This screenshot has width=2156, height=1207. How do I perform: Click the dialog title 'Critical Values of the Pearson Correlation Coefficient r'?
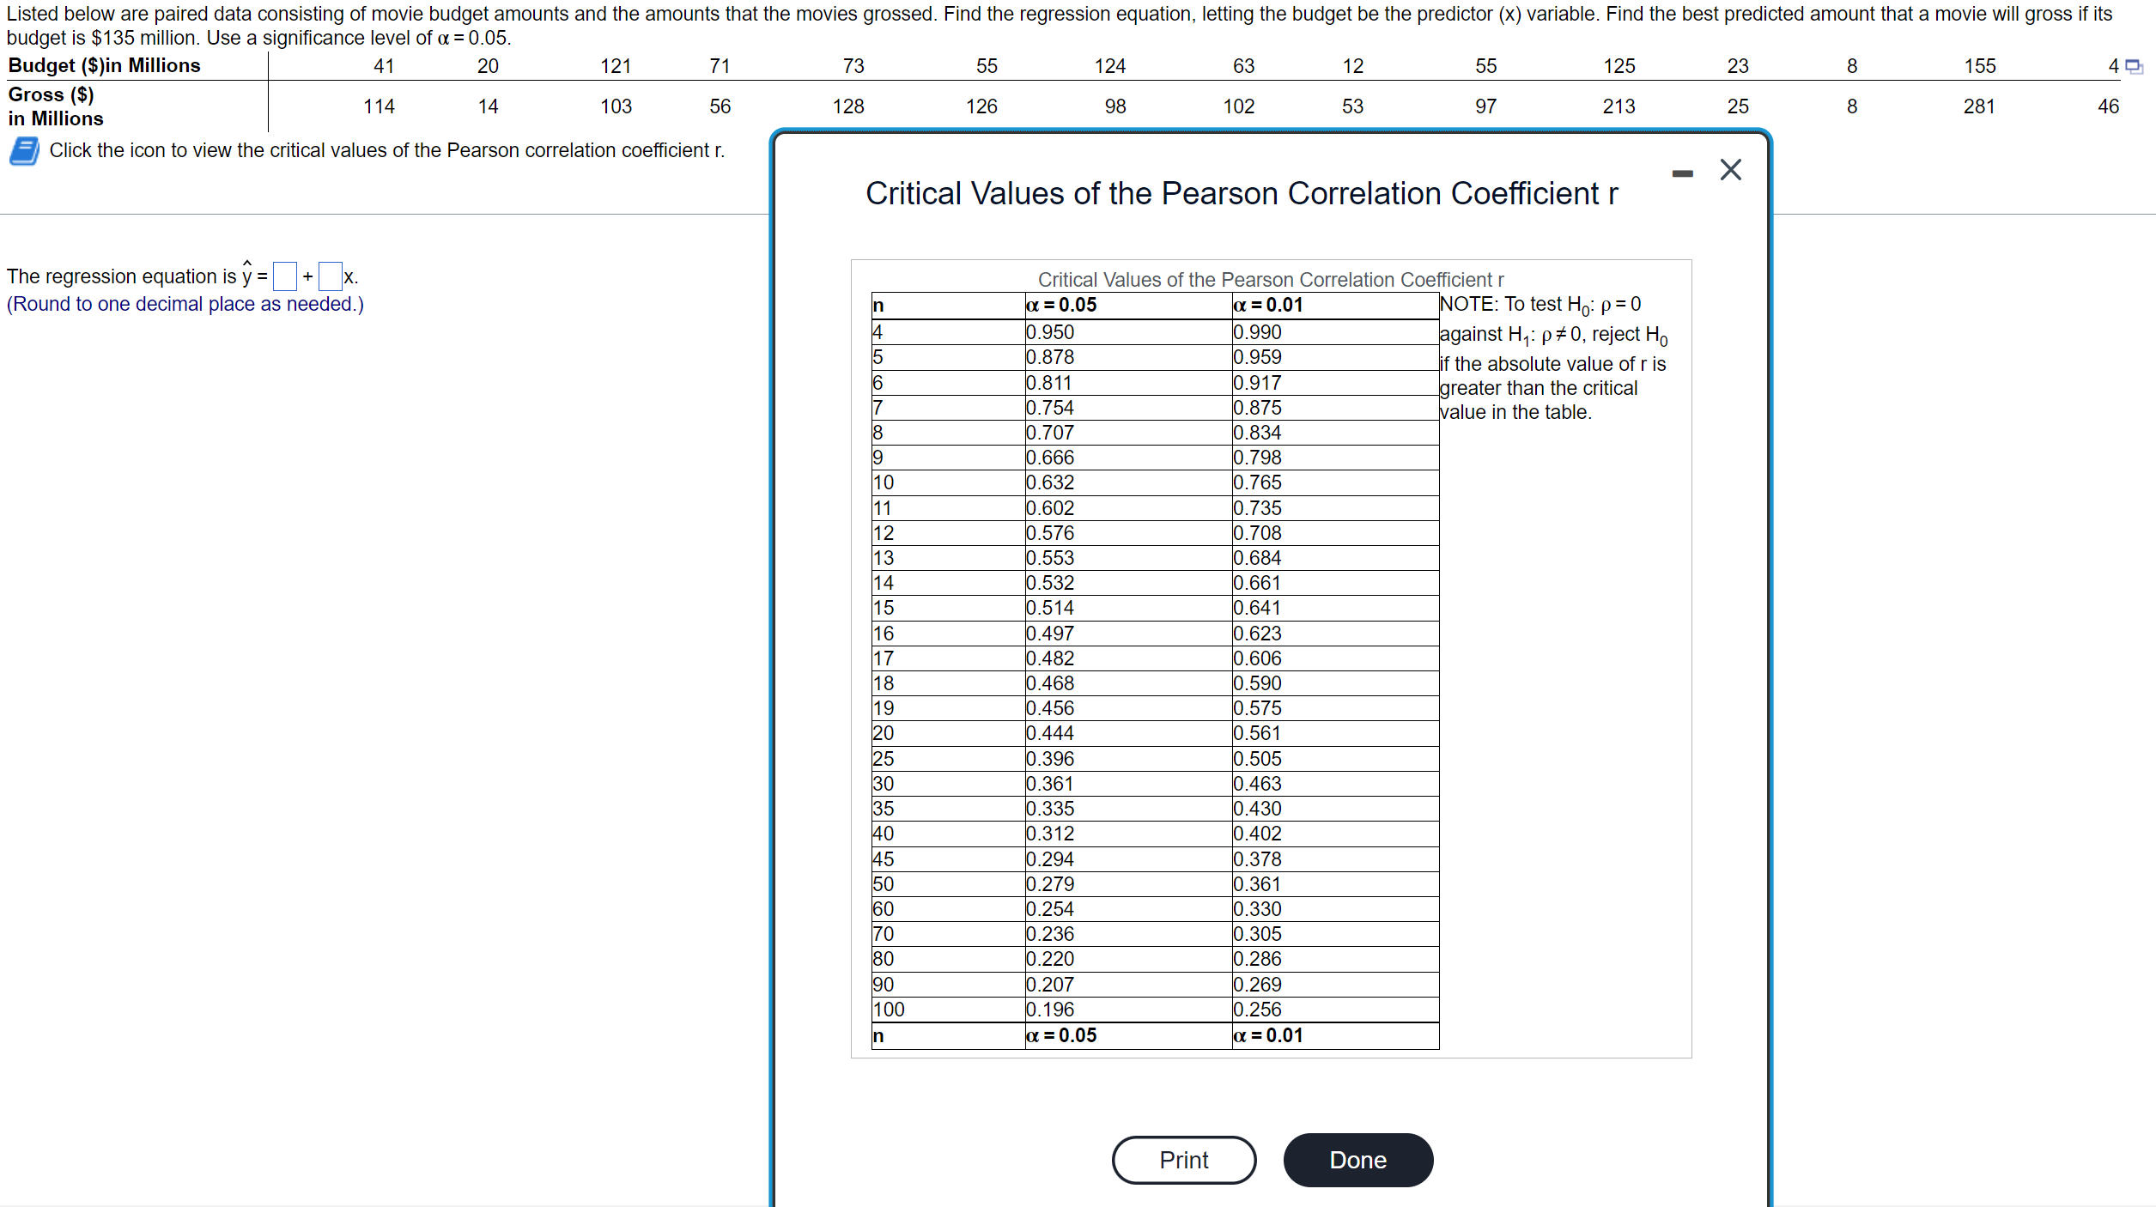(x=1241, y=194)
